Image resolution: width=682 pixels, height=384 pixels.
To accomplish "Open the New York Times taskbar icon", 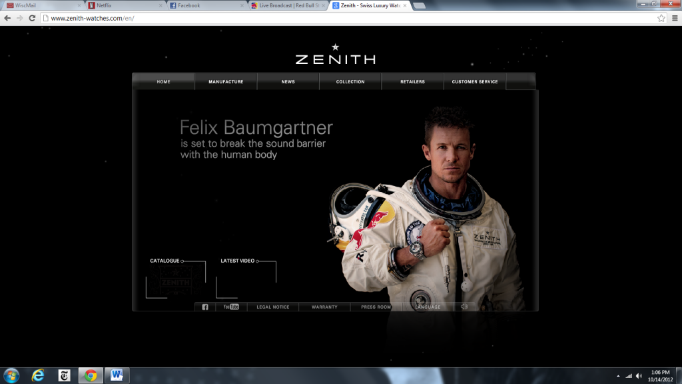I will 65,375.
